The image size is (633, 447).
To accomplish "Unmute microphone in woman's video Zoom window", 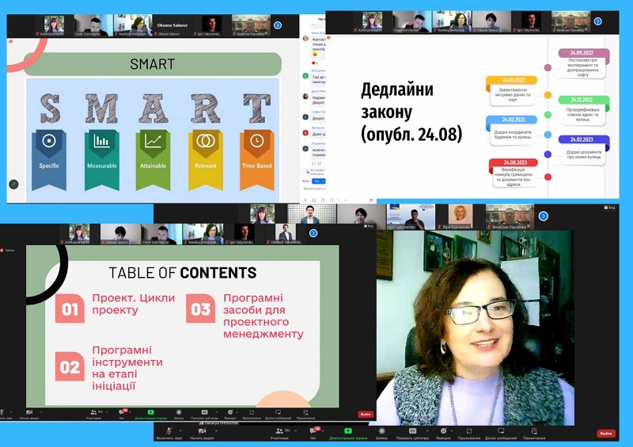I will [x=169, y=433].
